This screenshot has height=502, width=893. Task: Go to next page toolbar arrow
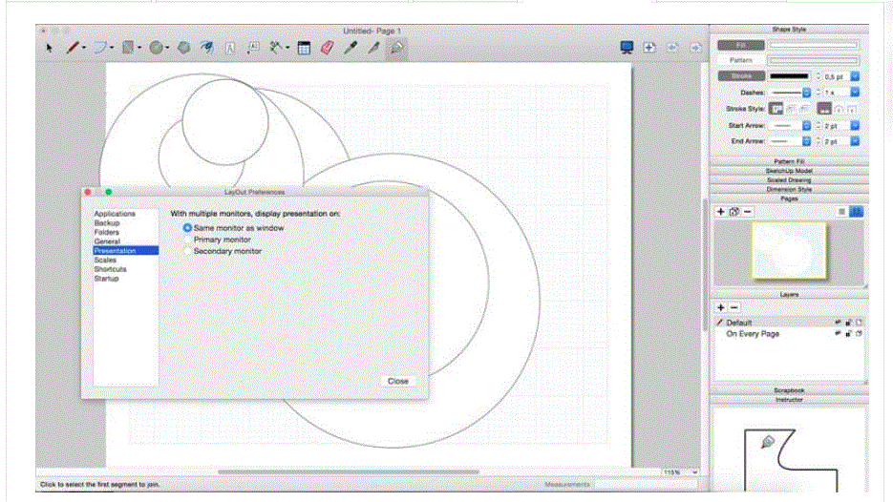coord(694,48)
